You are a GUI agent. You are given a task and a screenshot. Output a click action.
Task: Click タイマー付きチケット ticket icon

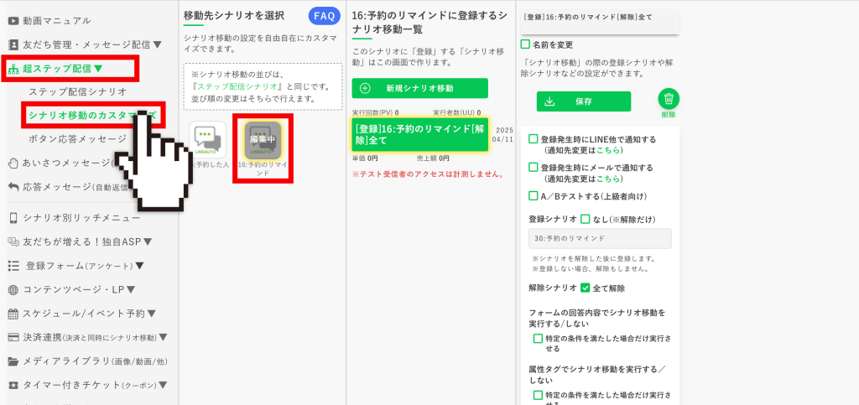point(13,385)
